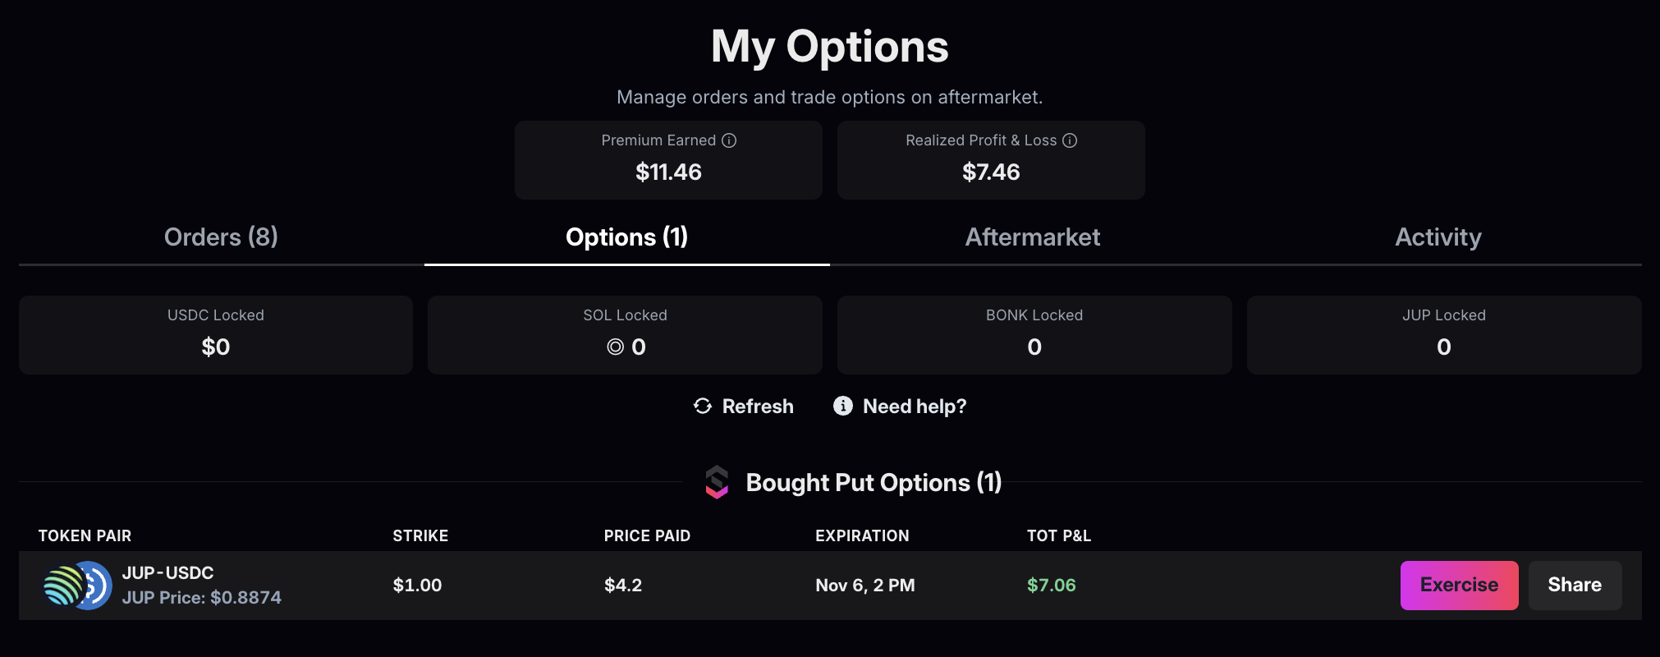The image size is (1660, 657).
Task: Click the JUP Locked card
Action: tap(1443, 335)
